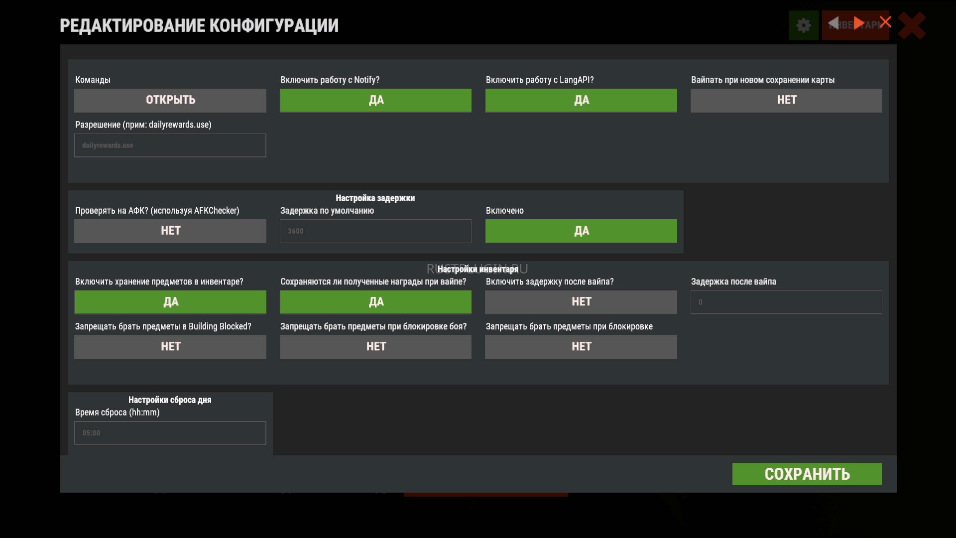Screen dimensions: 956x538
Task: Click the gear settings icon
Action: pyautogui.click(x=803, y=25)
